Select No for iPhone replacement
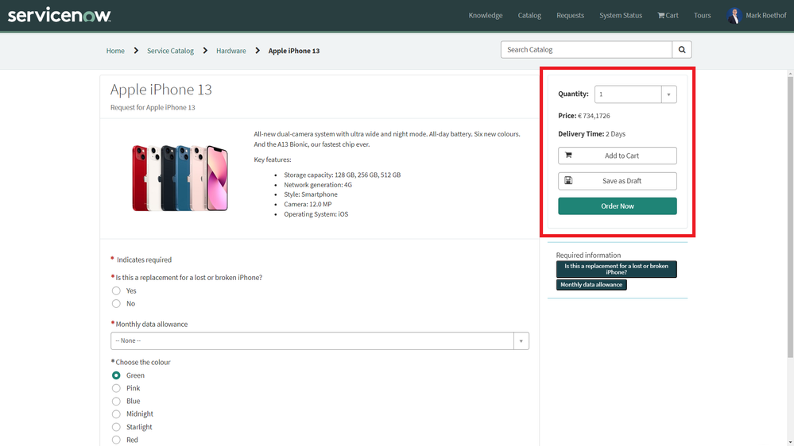Screen dimensions: 794x446 click(117, 304)
